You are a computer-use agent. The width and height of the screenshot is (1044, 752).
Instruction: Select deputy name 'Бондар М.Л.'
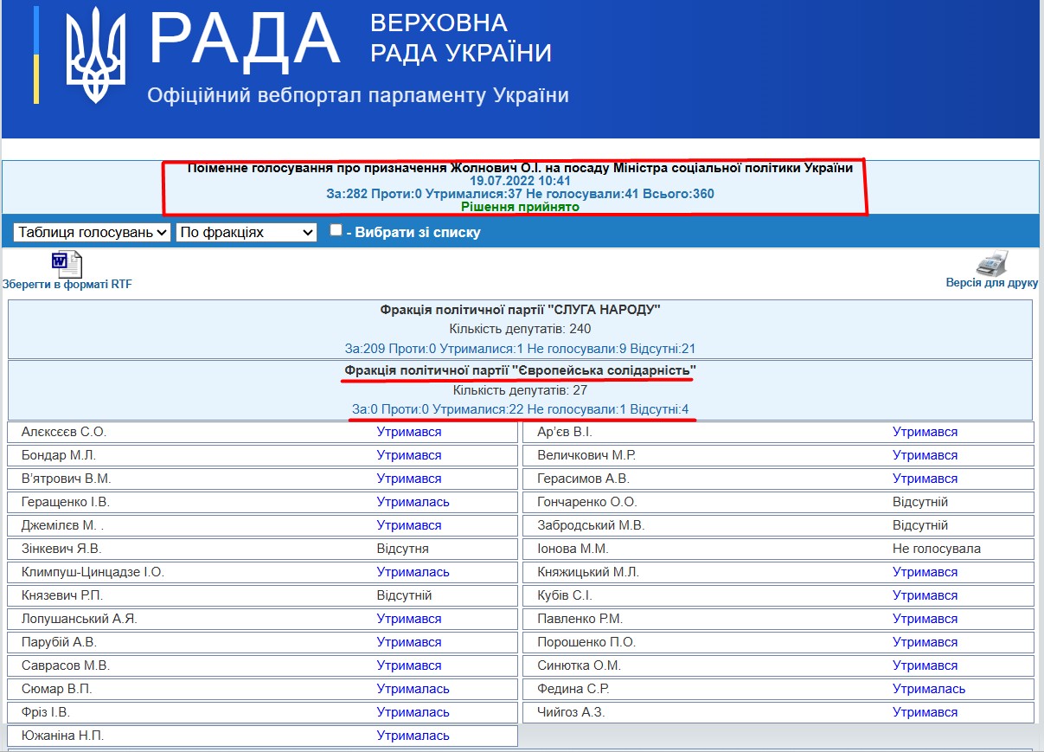(x=58, y=455)
